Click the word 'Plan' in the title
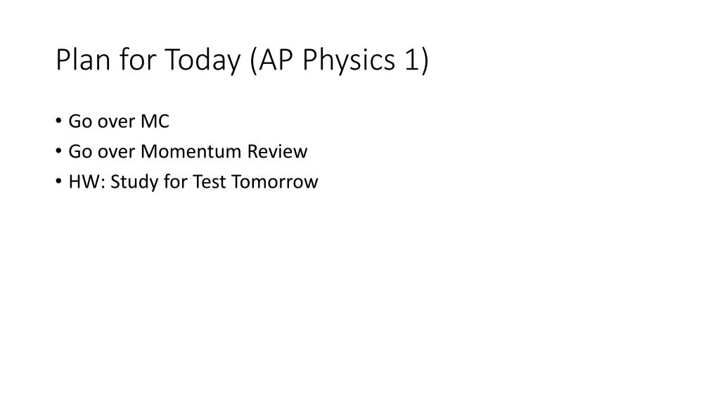This screenshot has height=405, width=720. (83, 60)
